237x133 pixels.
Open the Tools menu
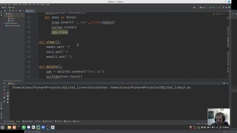(34, 5)
